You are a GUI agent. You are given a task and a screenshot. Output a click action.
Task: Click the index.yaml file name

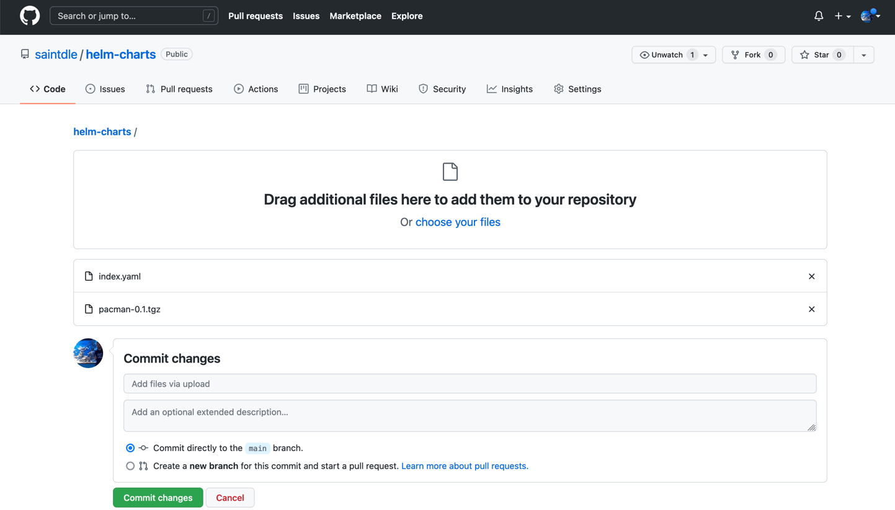[120, 276]
